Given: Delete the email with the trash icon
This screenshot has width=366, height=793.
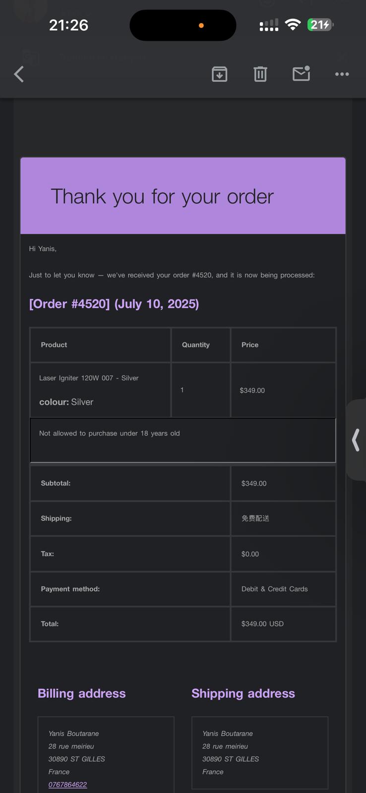Looking at the screenshot, I should coord(260,74).
